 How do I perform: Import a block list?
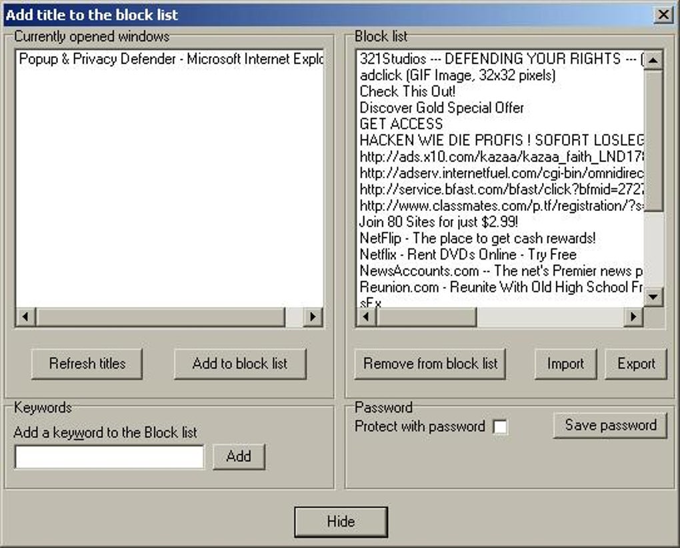565,364
